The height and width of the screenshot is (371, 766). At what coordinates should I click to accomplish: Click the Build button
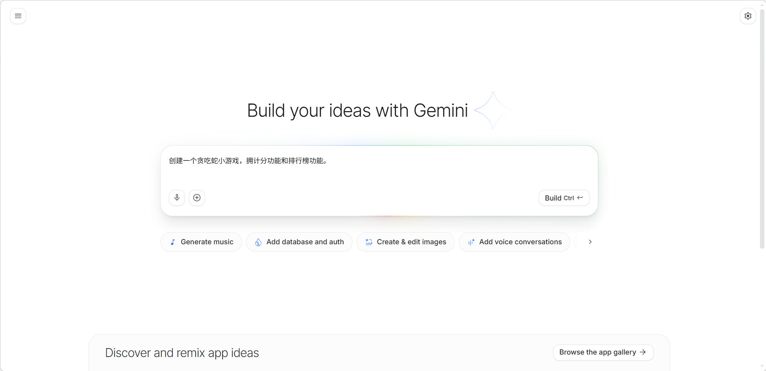tap(564, 198)
